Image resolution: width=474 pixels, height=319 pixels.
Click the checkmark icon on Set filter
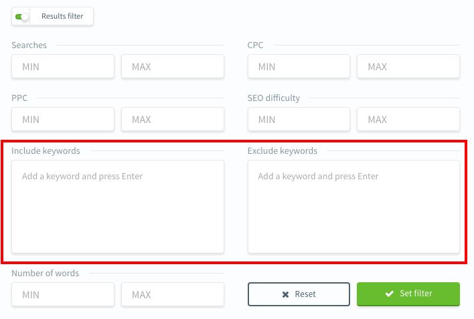coord(388,294)
